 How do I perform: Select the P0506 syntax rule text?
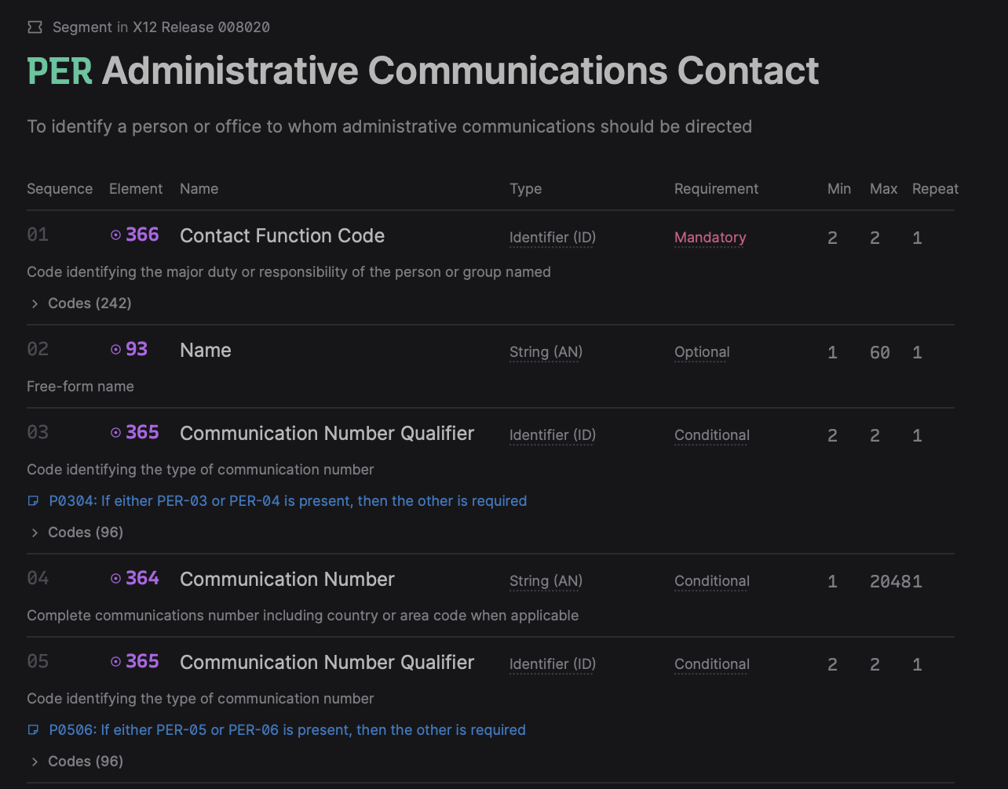287,729
